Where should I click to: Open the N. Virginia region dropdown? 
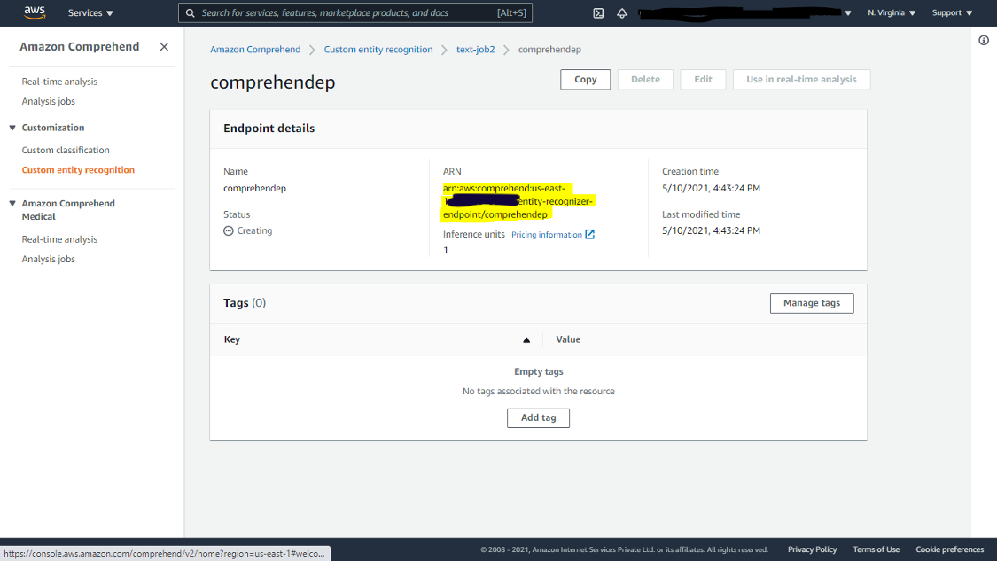(x=890, y=12)
